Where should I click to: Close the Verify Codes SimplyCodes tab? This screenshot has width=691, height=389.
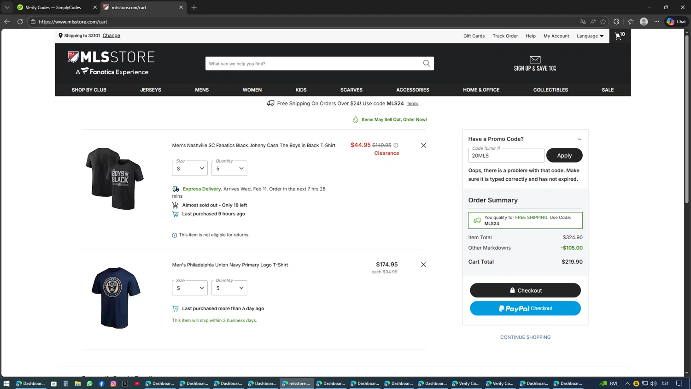(95, 7)
